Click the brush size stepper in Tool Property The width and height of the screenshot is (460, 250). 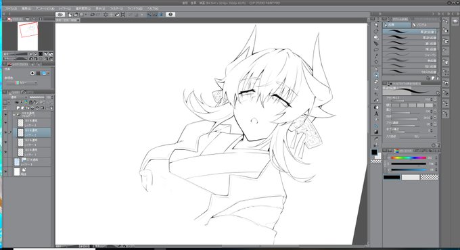(x=432, y=99)
